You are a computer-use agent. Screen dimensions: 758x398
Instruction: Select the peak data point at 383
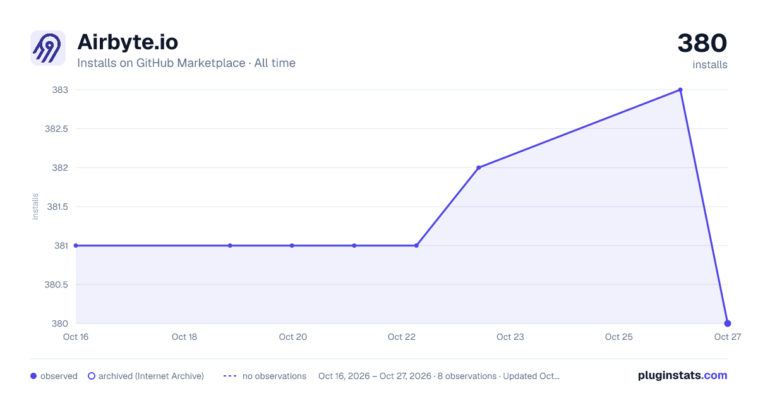click(680, 90)
